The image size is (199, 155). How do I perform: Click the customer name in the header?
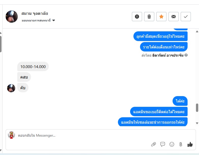[x=35, y=13]
